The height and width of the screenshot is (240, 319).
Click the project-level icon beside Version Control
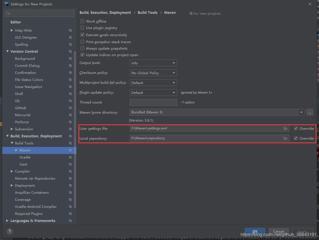tap(71, 51)
